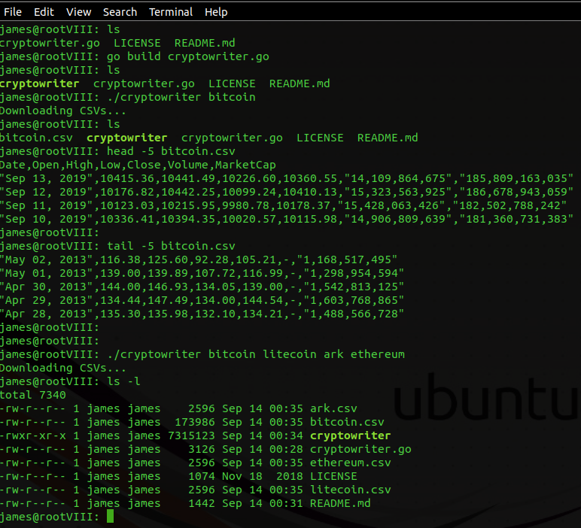The image size is (581, 528).
Task: Click README.md in the ls -l listing
Action: tap(340, 503)
